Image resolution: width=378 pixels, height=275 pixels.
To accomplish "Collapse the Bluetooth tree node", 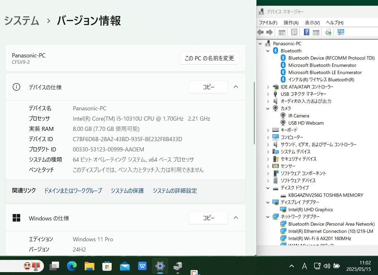I will coord(268,51).
